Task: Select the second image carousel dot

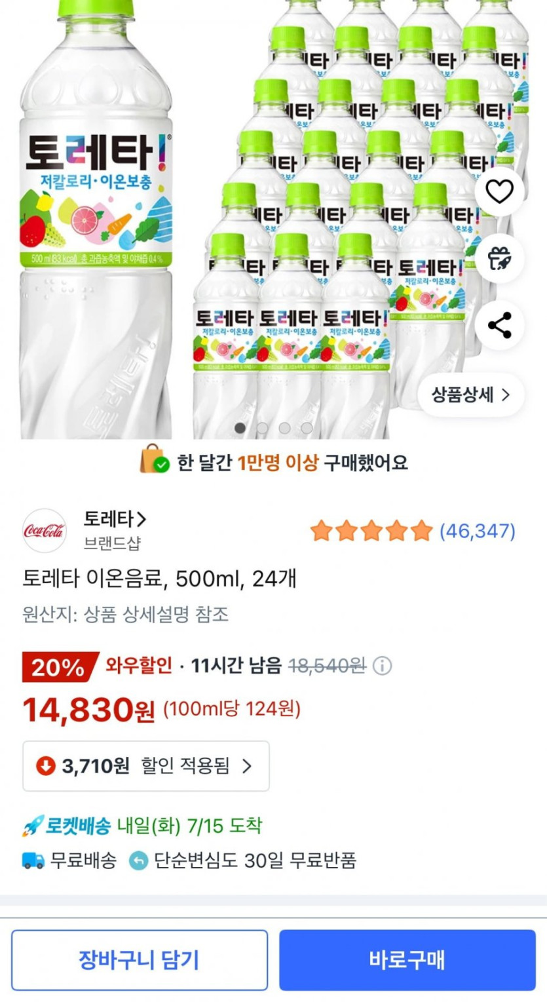Action: pyautogui.click(x=262, y=428)
